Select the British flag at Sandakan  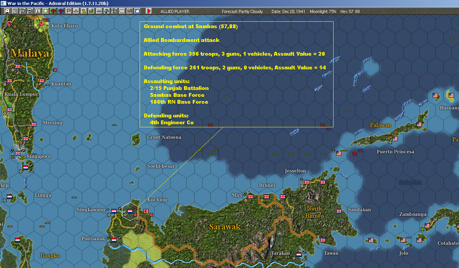point(339,211)
